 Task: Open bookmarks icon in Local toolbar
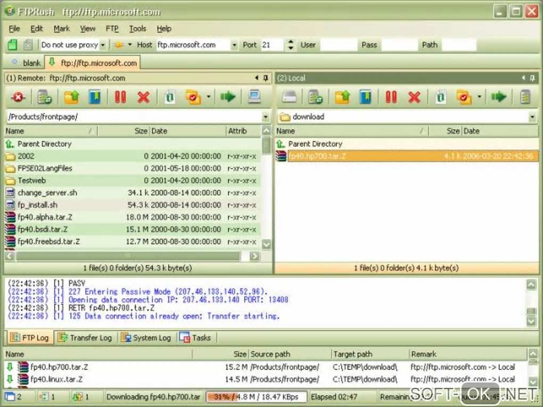pos(366,97)
